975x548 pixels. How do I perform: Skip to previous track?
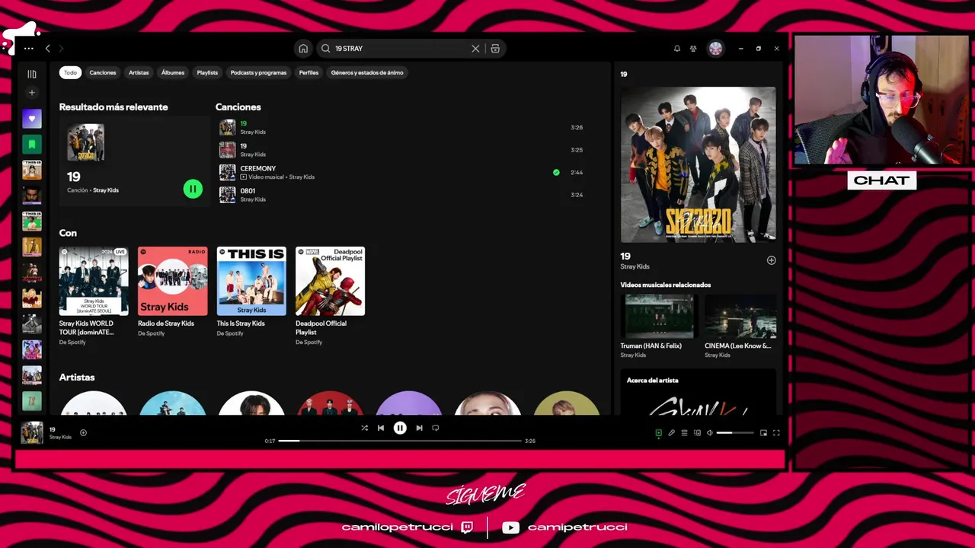click(x=381, y=428)
